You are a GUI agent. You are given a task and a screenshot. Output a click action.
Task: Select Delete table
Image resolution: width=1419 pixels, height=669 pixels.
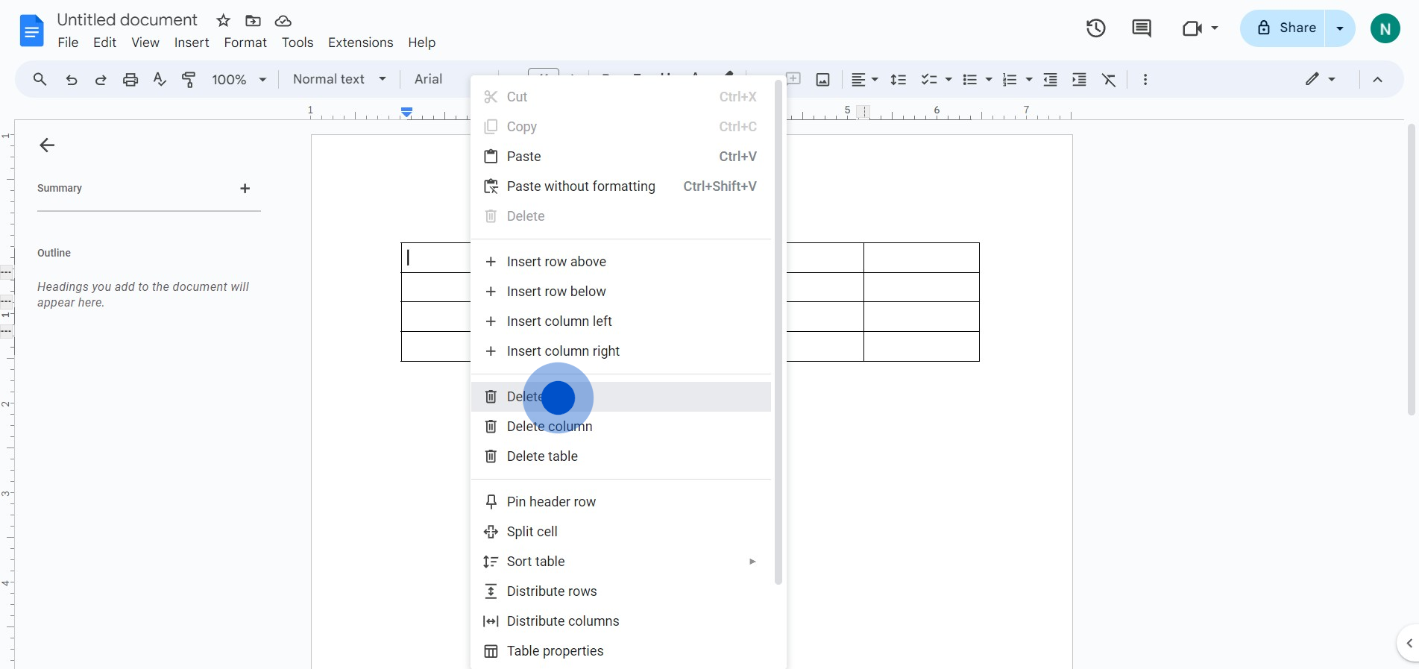click(x=621, y=456)
